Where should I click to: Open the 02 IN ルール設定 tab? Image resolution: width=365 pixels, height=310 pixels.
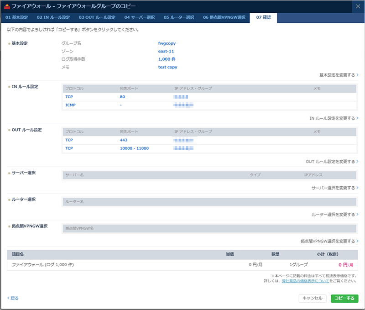[53, 18]
